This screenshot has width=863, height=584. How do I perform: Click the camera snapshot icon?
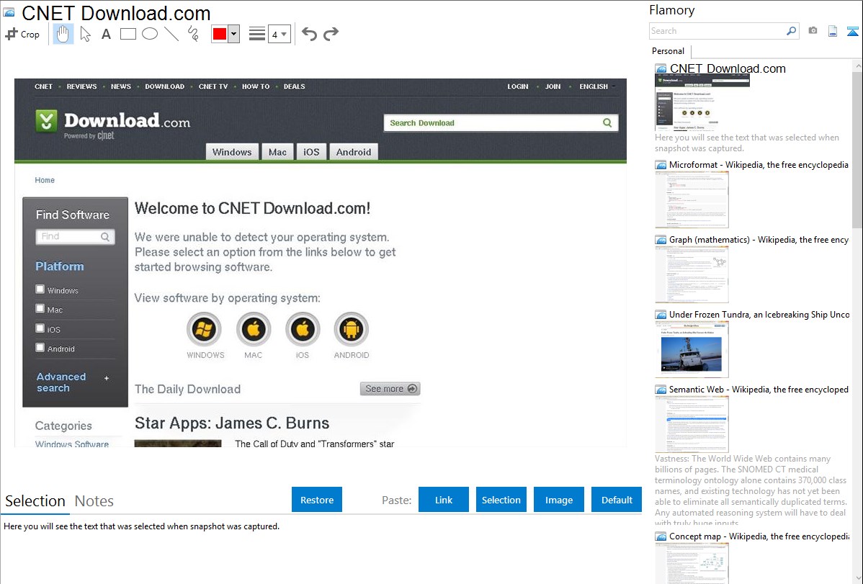(x=813, y=31)
